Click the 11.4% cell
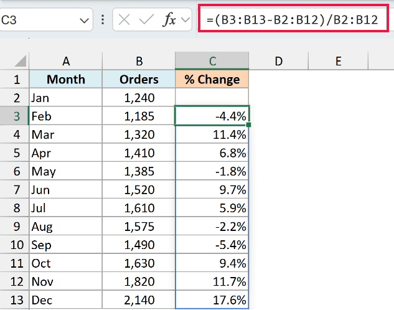The width and height of the screenshot is (394, 310). pos(212,134)
